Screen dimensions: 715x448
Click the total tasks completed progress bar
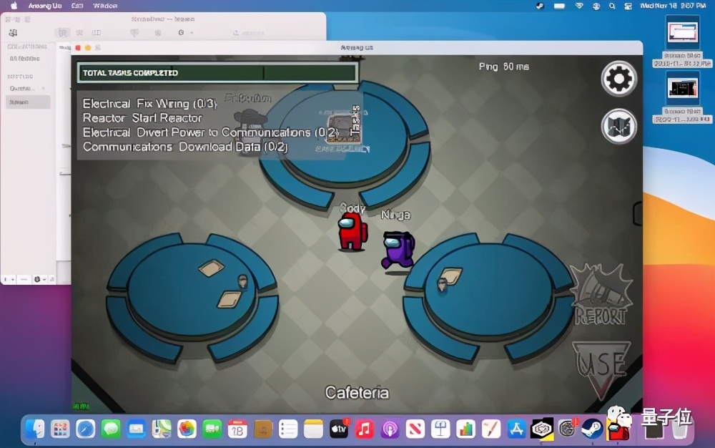217,73
